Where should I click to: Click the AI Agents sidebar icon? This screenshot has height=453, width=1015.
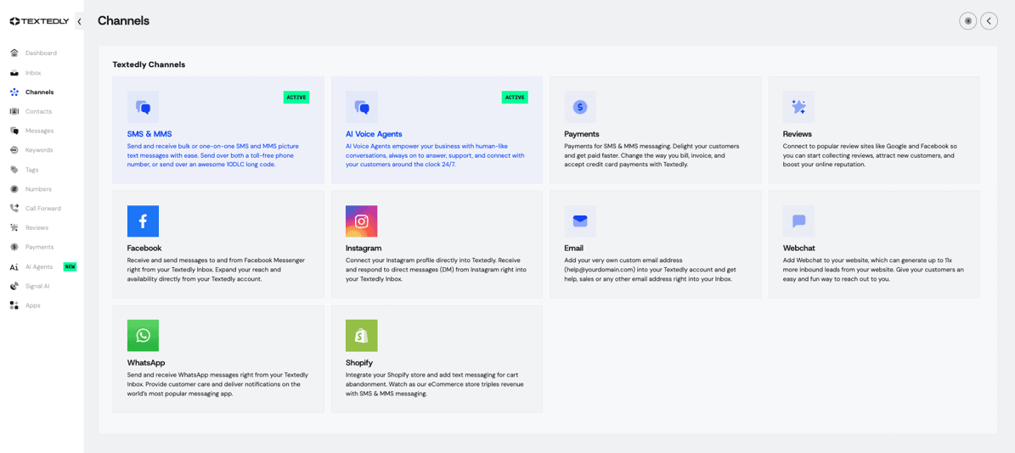tap(14, 266)
